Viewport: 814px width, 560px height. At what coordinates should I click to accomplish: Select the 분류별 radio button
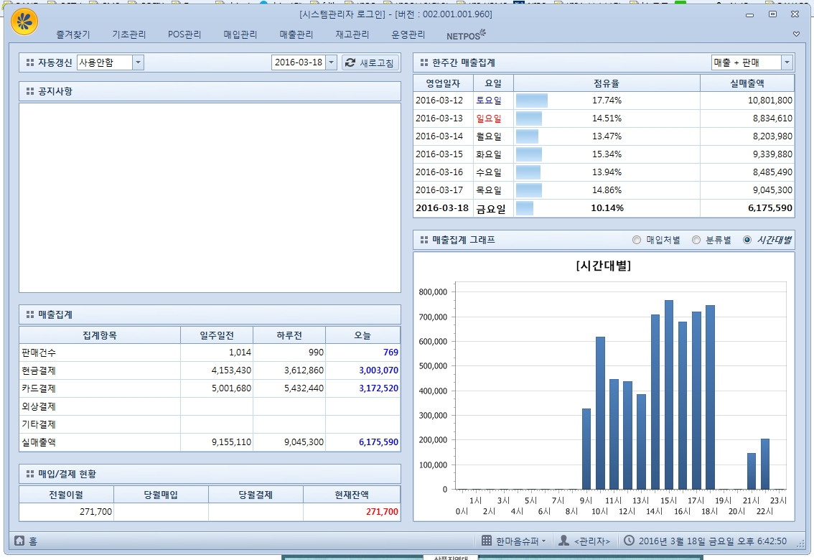[x=696, y=240]
